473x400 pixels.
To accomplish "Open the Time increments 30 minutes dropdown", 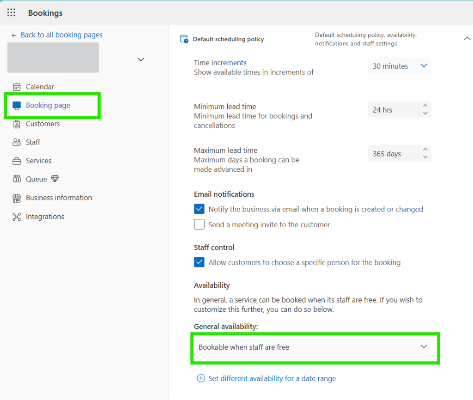I will point(400,66).
